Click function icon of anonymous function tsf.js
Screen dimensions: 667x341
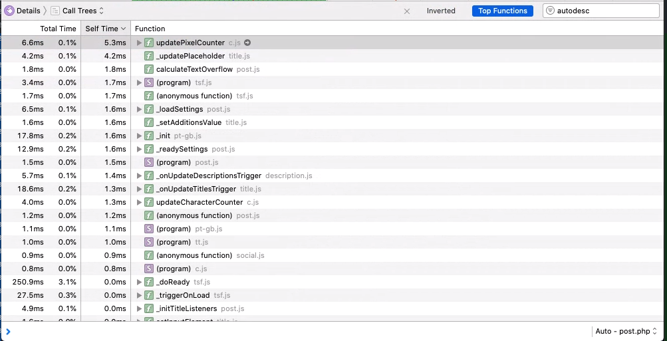148,96
